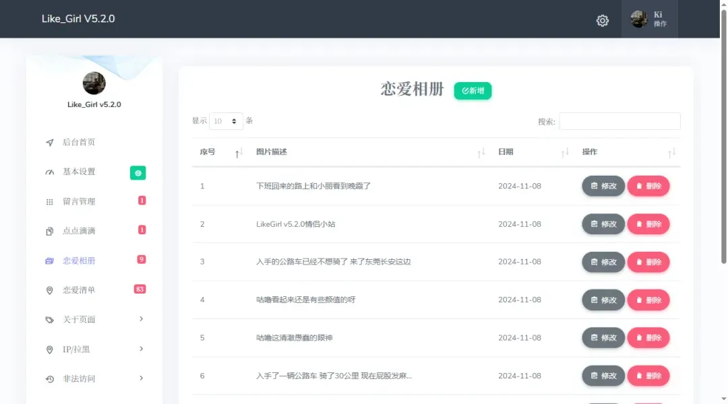
Task: Click the 点点滴滴 copy icon in sidebar
Action: (49, 232)
